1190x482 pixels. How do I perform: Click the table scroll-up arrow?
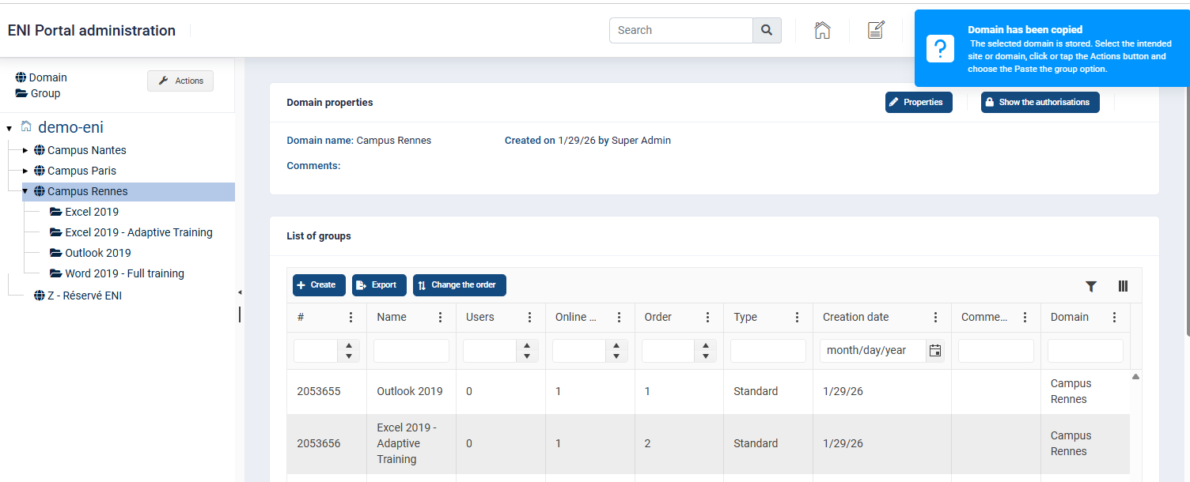click(x=1136, y=377)
